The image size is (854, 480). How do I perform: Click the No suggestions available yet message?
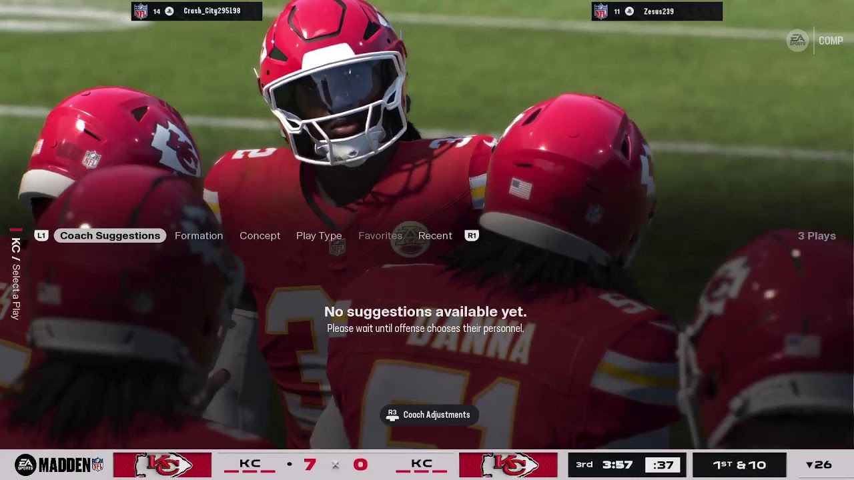426,312
